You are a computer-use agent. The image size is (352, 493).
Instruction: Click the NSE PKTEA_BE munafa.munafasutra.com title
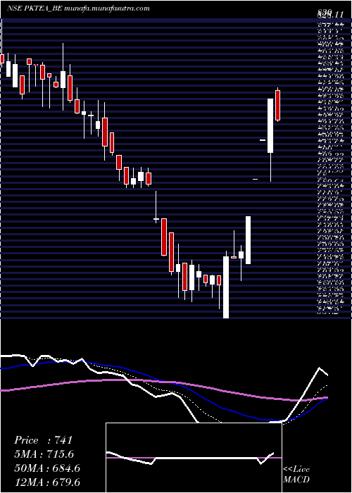[x=78, y=8]
